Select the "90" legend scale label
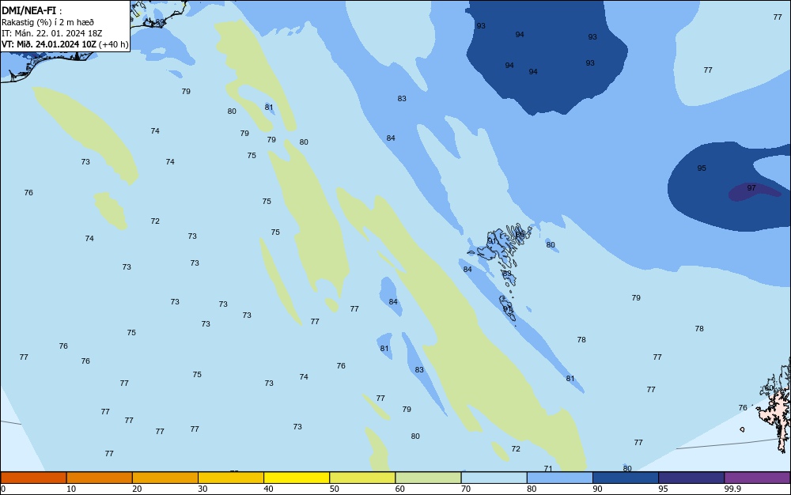 click(x=597, y=489)
